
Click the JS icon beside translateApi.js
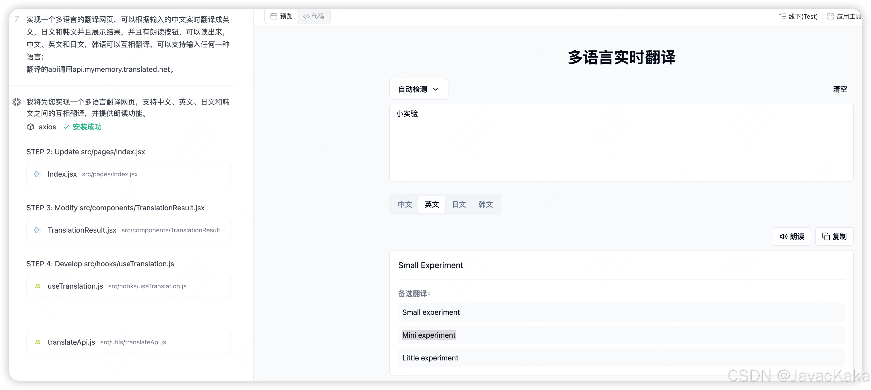click(37, 342)
